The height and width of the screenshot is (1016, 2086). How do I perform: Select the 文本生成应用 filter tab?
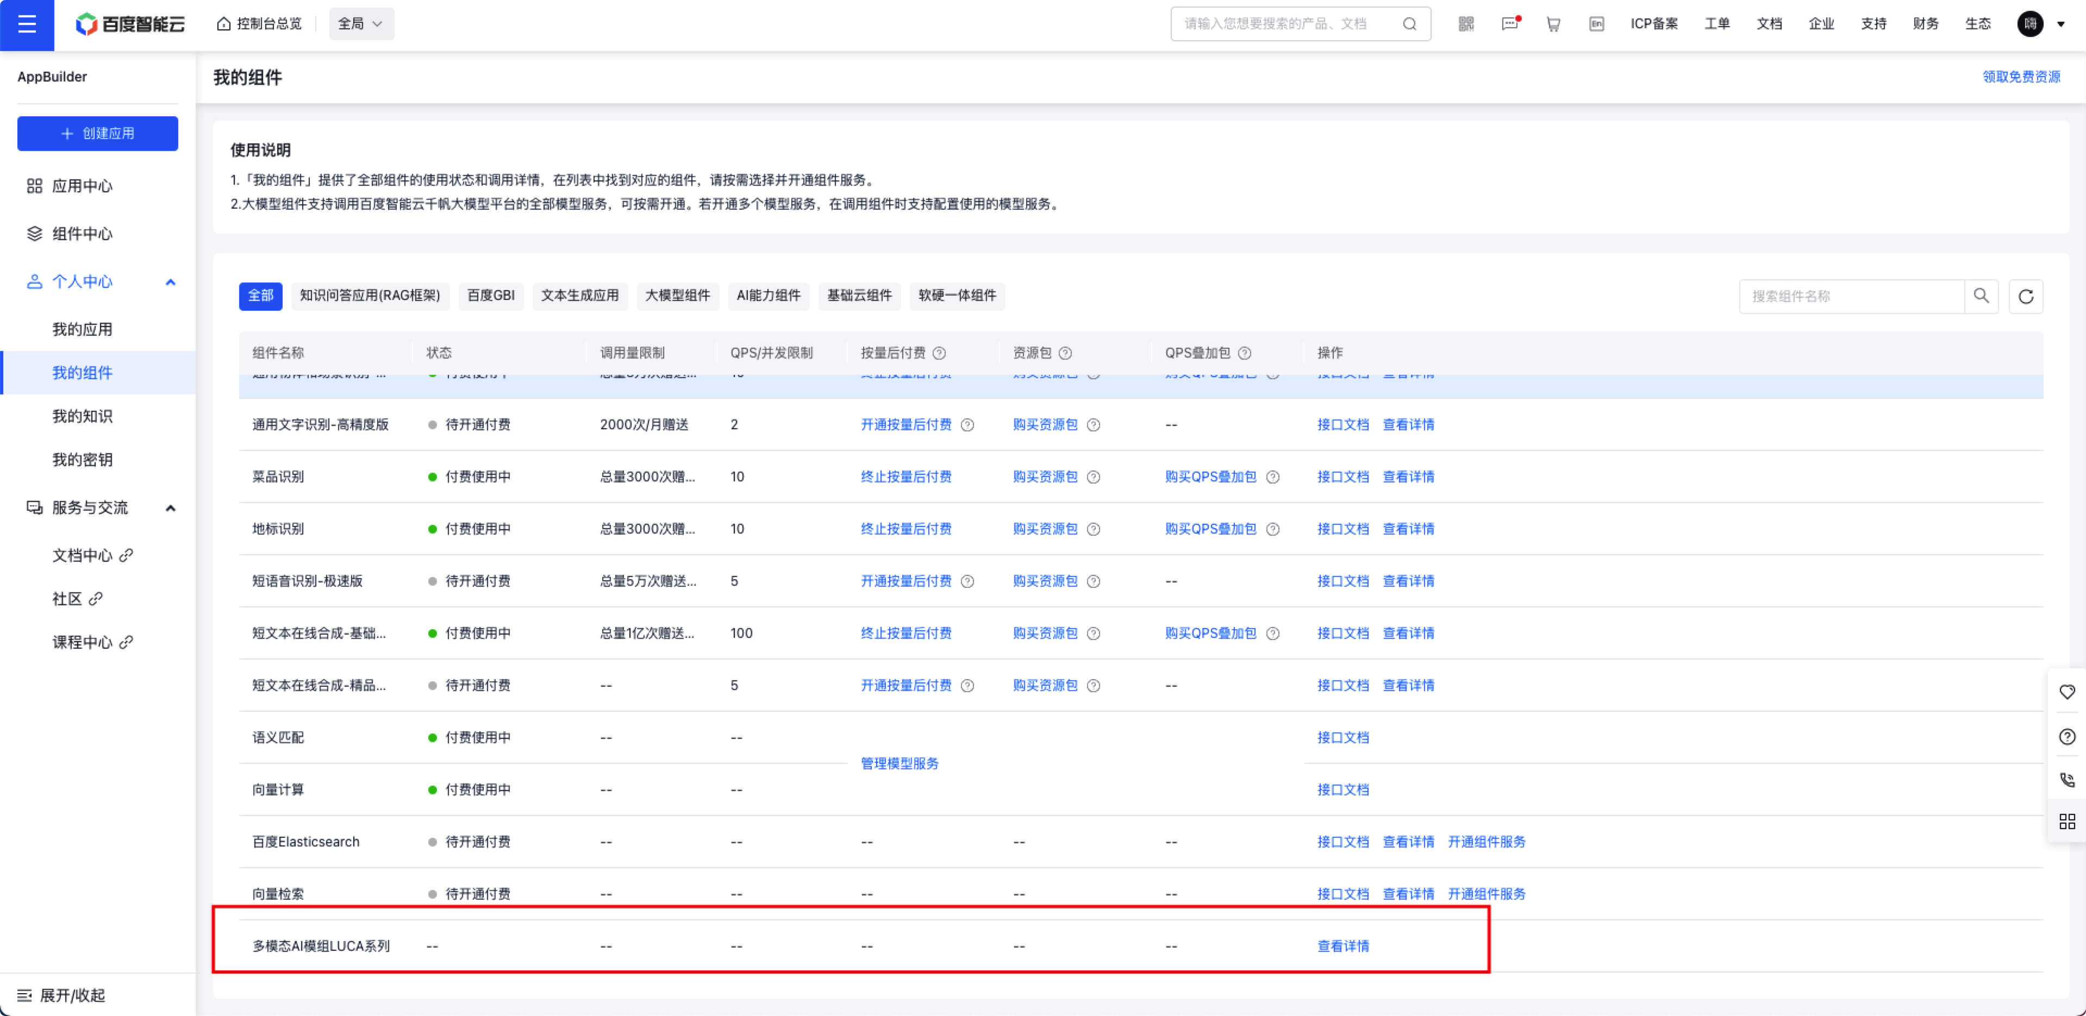580,296
